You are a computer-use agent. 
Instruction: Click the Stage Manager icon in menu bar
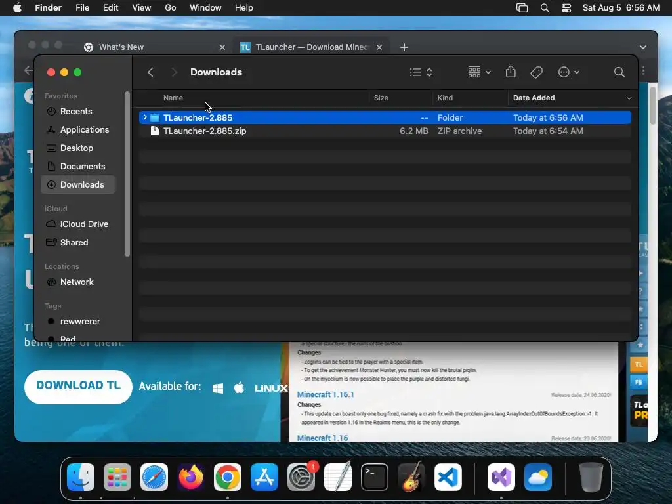(522, 8)
